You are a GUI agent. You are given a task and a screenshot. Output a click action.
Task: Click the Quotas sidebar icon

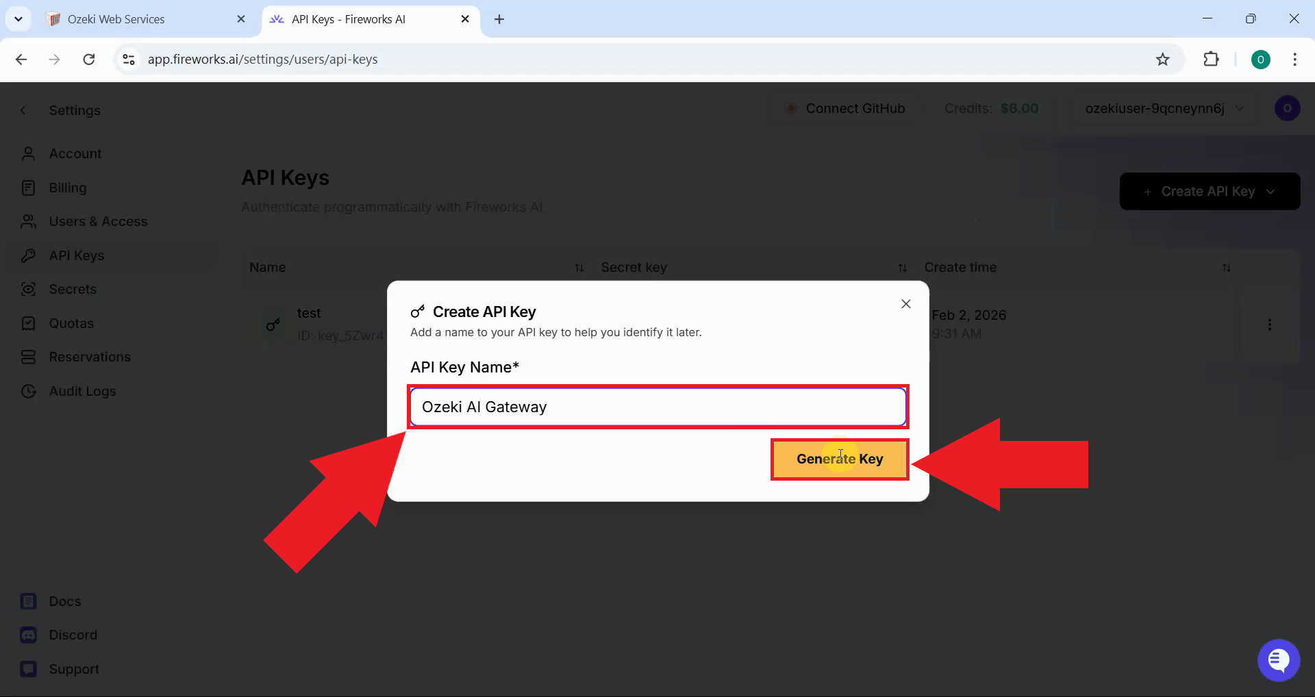pos(28,323)
